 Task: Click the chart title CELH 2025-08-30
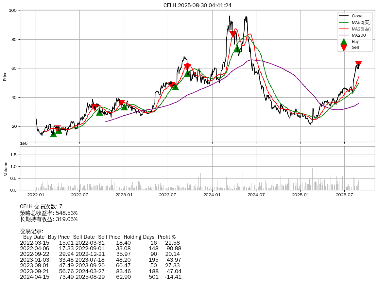click(x=198, y=5)
